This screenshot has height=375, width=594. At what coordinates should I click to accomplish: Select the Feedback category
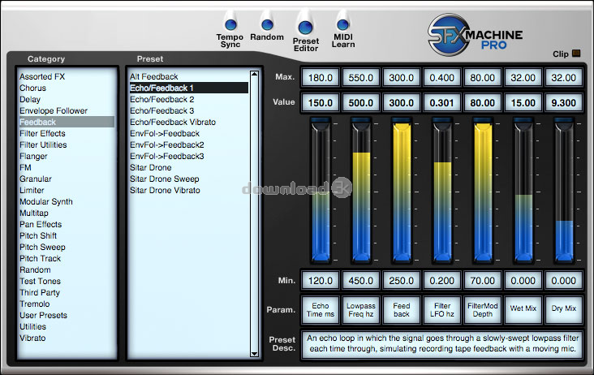67,122
